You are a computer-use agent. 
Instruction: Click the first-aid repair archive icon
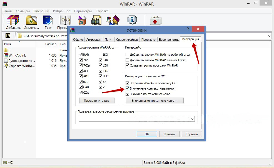(156, 21)
